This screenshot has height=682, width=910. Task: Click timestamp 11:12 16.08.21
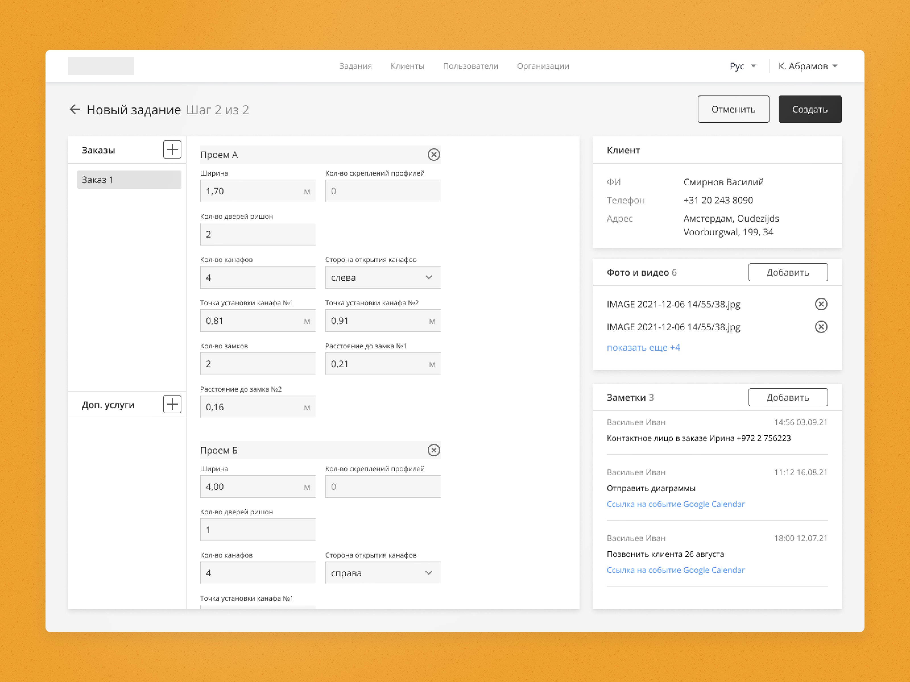[x=801, y=473]
